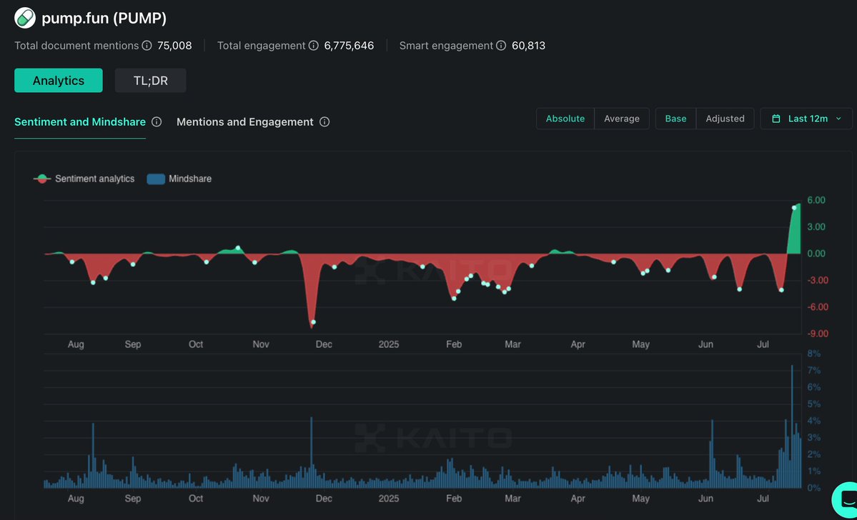Click the 8% mindshare axis label
Viewport: 857px width, 520px height.
tap(814, 354)
